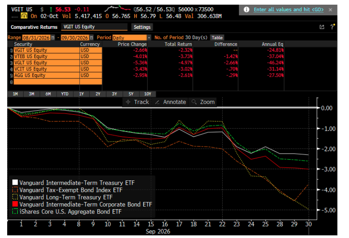Image resolution: width=349 pixels, height=238 pixels.
Task: Click the AGG US Equity security cell
Action: 47,75
